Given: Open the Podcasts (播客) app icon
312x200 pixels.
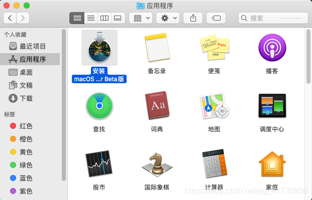Looking at the screenshot, I should click(272, 48).
